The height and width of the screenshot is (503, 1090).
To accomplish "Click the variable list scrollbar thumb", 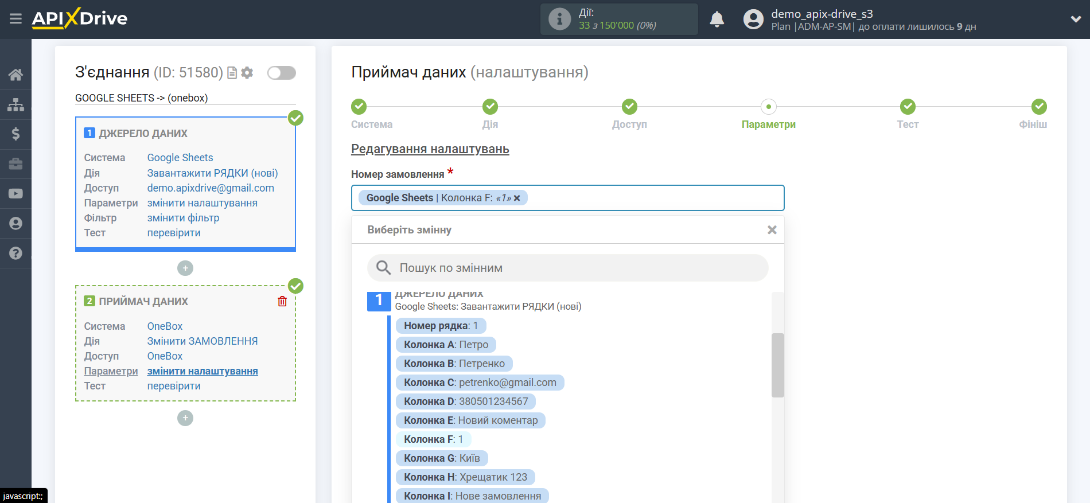I will coord(777,365).
